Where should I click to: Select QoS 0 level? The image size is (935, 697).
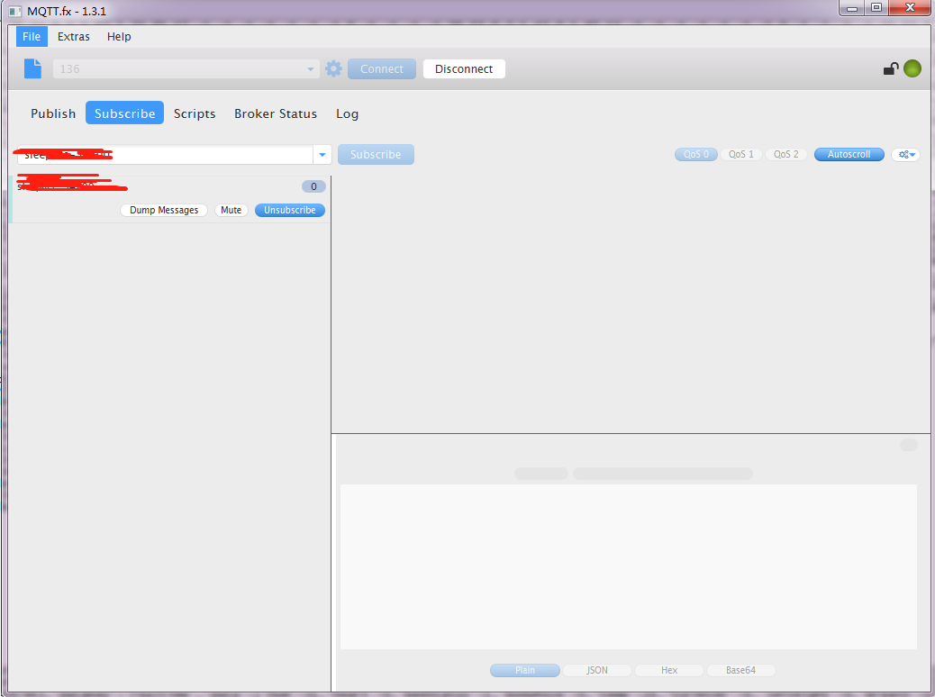(x=696, y=154)
